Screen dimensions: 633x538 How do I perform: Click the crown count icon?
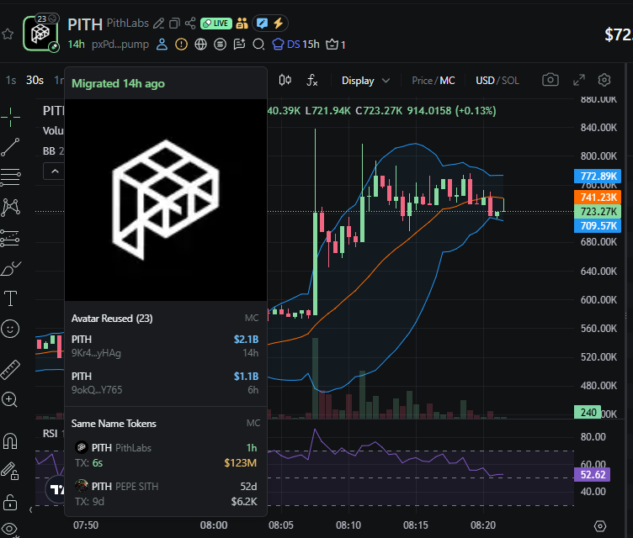[x=336, y=45]
